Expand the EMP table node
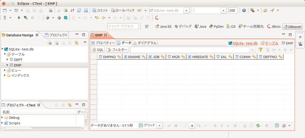The height and width of the screenshot is (138, 305). pos(7,65)
